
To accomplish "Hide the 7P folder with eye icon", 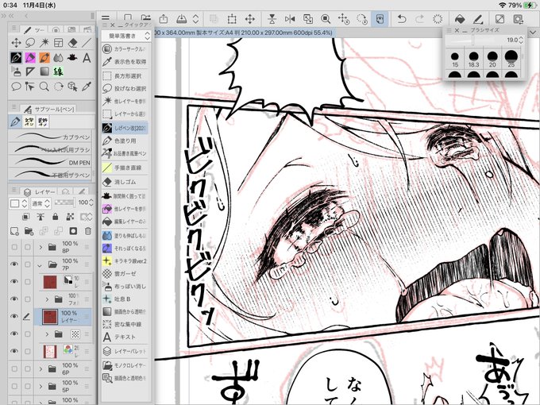I will tap(14, 264).
